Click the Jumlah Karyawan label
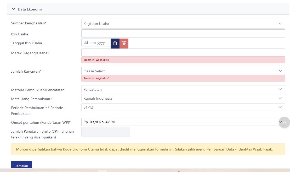 tap(26, 71)
